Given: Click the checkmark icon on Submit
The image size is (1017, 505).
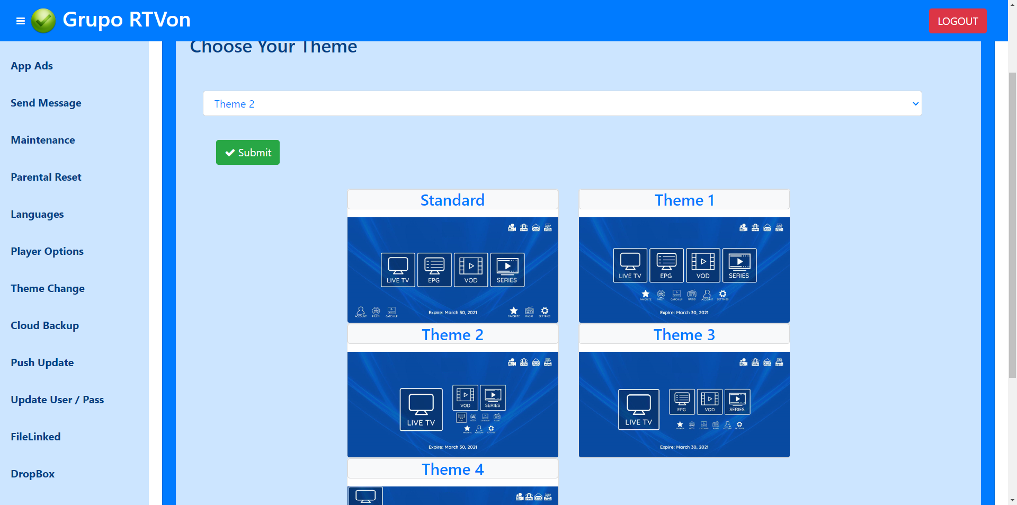Looking at the screenshot, I should (x=230, y=153).
